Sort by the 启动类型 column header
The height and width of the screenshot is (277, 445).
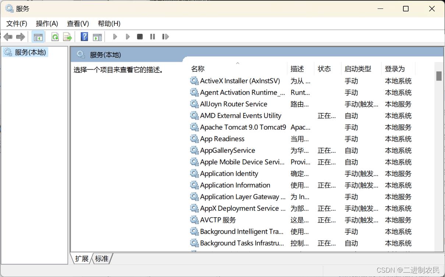357,69
